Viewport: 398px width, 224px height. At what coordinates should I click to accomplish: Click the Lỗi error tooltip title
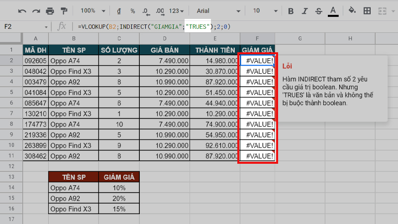287,66
